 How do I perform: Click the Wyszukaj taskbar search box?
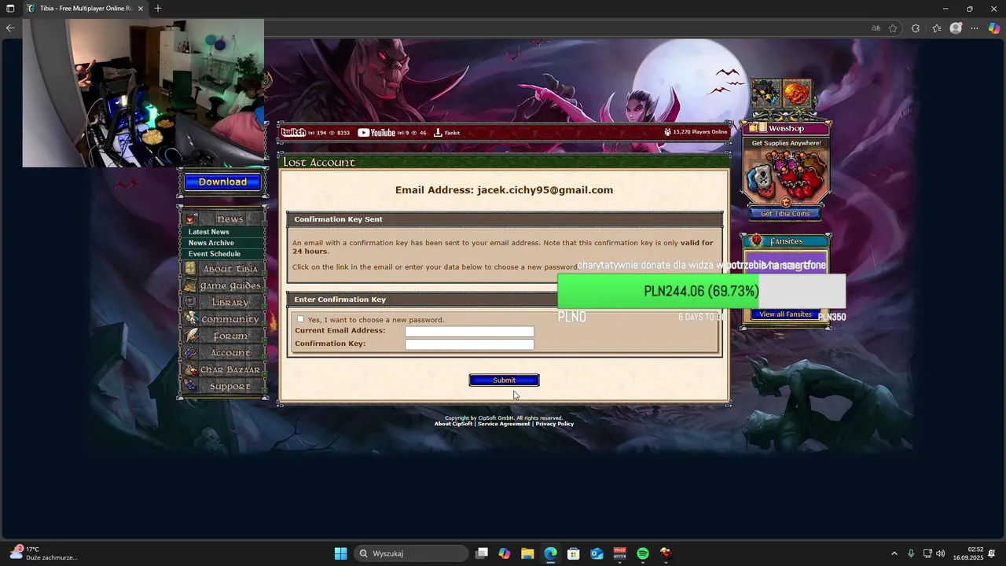coord(411,553)
